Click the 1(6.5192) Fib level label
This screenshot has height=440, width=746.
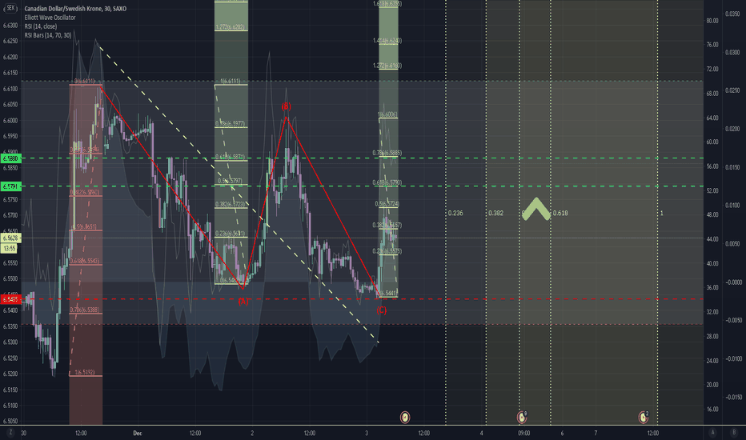pyautogui.click(x=85, y=373)
